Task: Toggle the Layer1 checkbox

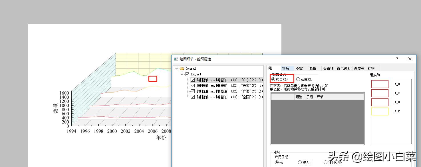Action: pyautogui.click(x=188, y=74)
